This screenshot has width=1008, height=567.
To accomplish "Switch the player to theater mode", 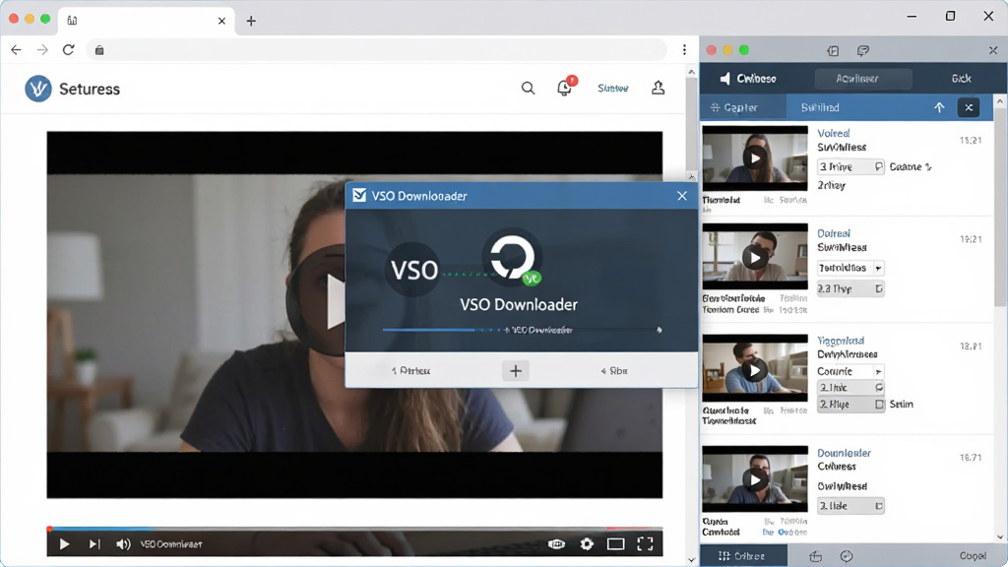I will pyautogui.click(x=615, y=544).
